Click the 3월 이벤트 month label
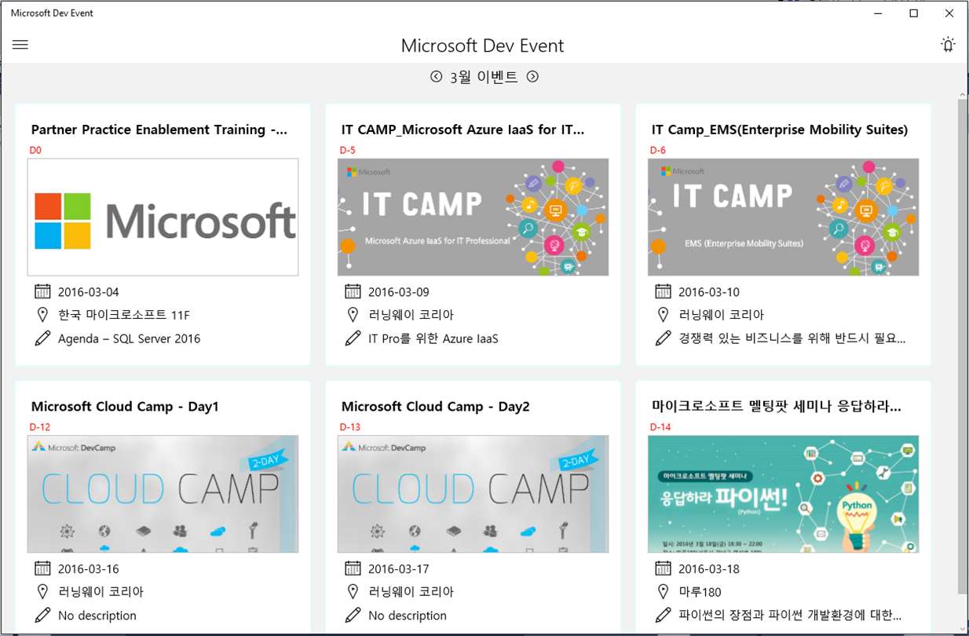The image size is (969, 636). point(484,77)
